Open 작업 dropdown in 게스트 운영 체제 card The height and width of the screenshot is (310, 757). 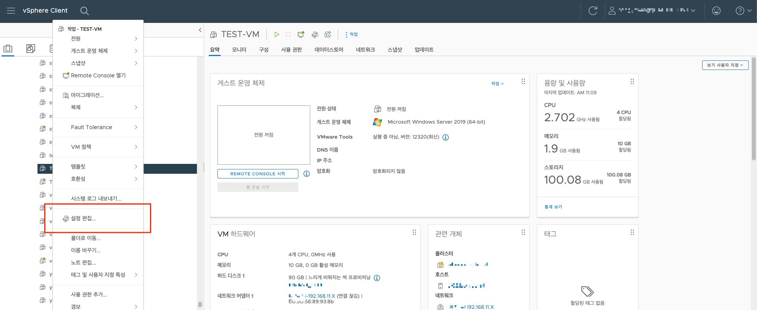click(497, 84)
